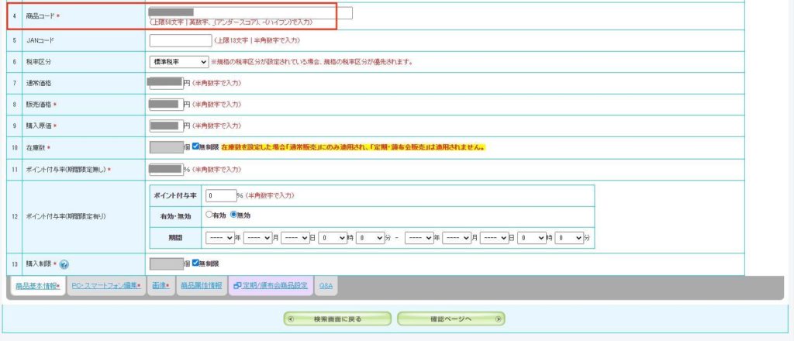Open the 画像 tab
This screenshot has height=341, width=794.
161,286
